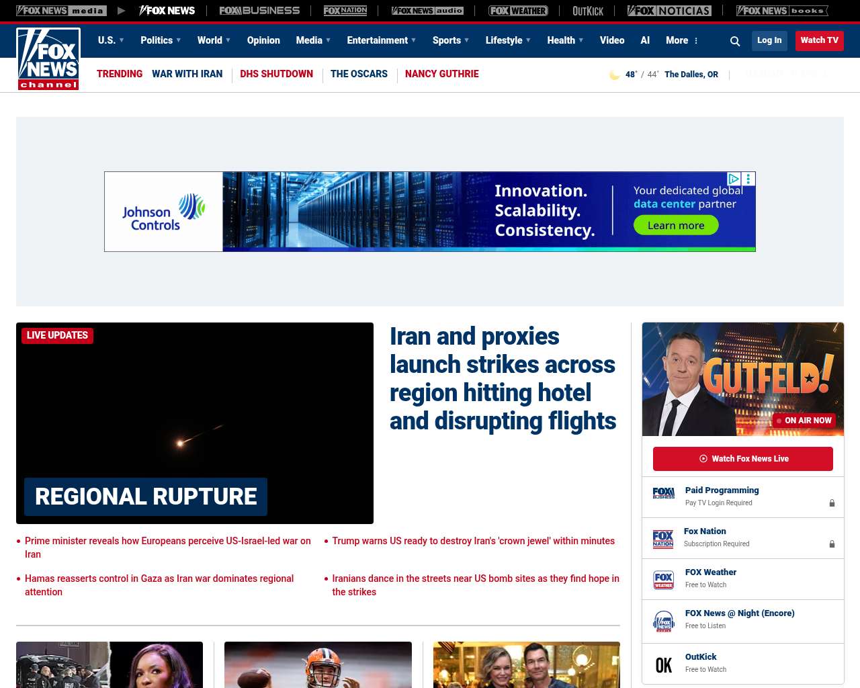Image resolution: width=860 pixels, height=688 pixels.
Task: Open the Prime minister Europeans story link
Action: (168, 548)
